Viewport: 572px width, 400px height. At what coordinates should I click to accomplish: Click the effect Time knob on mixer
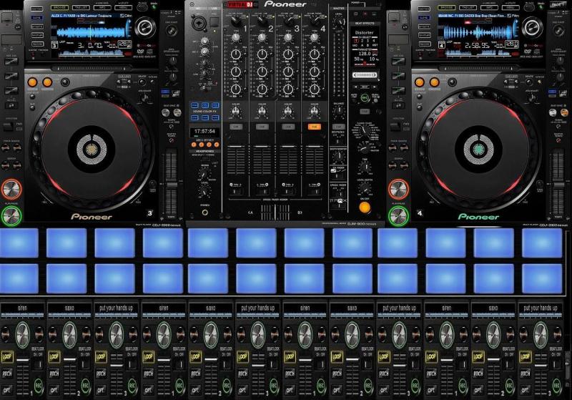(x=365, y=167)
